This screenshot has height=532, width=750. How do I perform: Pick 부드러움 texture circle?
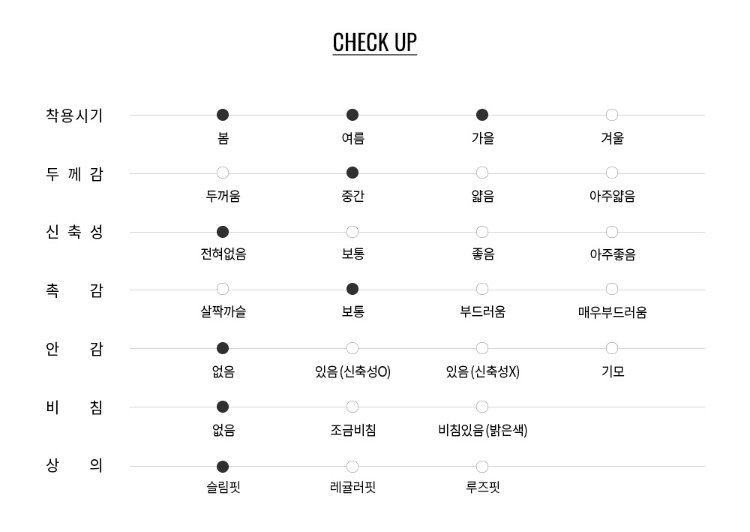coord(482,290)
